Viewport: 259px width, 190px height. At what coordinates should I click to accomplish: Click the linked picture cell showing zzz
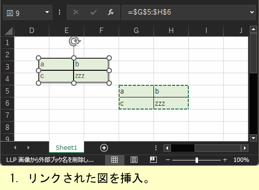pyautogui.click(x=91, y=76)
